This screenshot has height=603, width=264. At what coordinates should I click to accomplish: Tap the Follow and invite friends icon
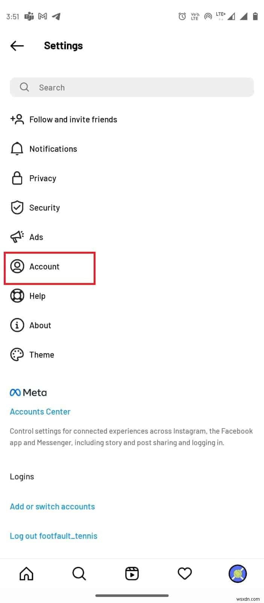click(x=17, y=119)
